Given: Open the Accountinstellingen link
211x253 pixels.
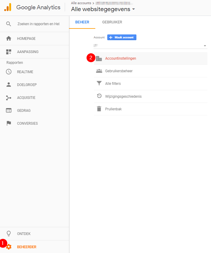Looking at the screenshot, I should pos(120,58).
